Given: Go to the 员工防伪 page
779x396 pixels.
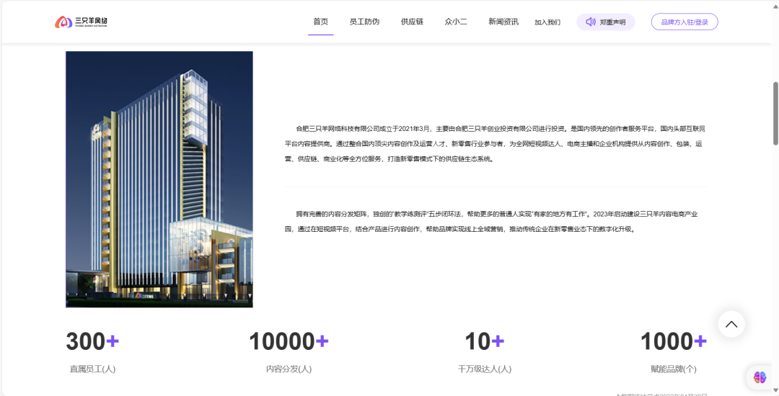Looking at the screenshot, I should click(364, 22).
